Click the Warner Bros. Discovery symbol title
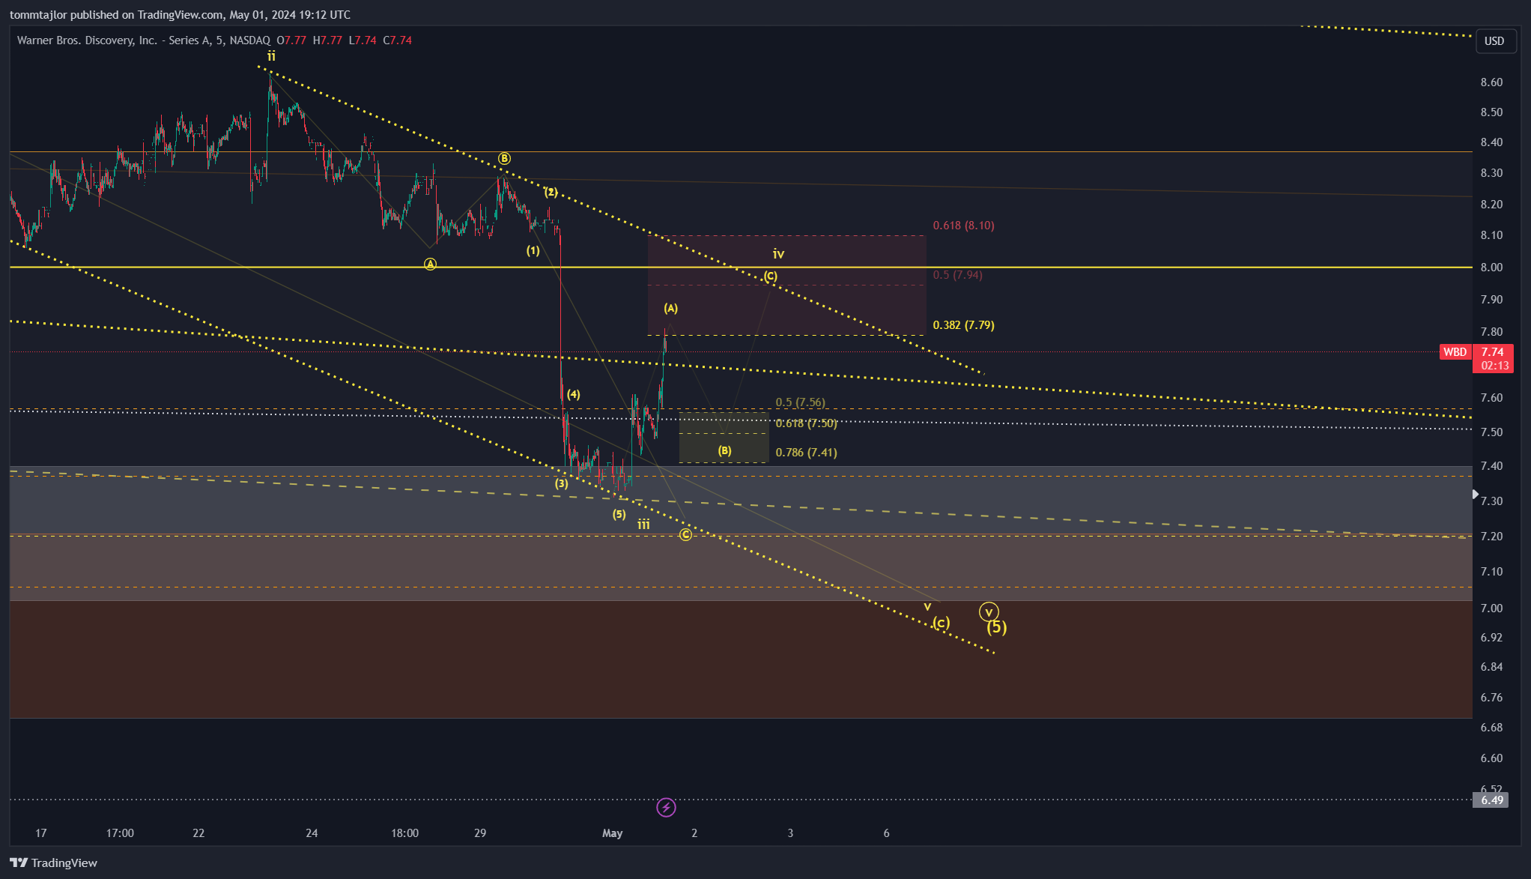The height and width of the screenshot is (879, 1531). pyautogui.click(x=144, y=40)
